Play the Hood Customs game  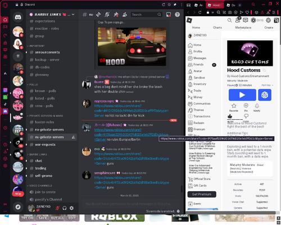[242, 95]
